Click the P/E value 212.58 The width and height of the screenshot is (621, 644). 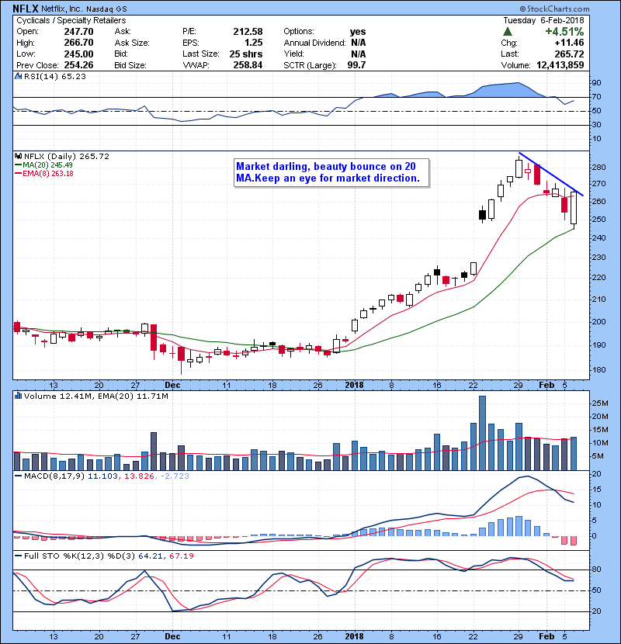point(248,32)
